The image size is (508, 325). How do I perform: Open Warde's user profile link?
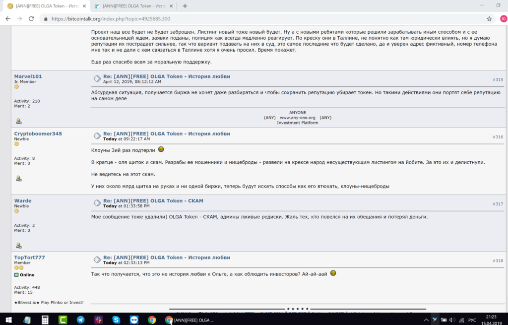(23, 200)
